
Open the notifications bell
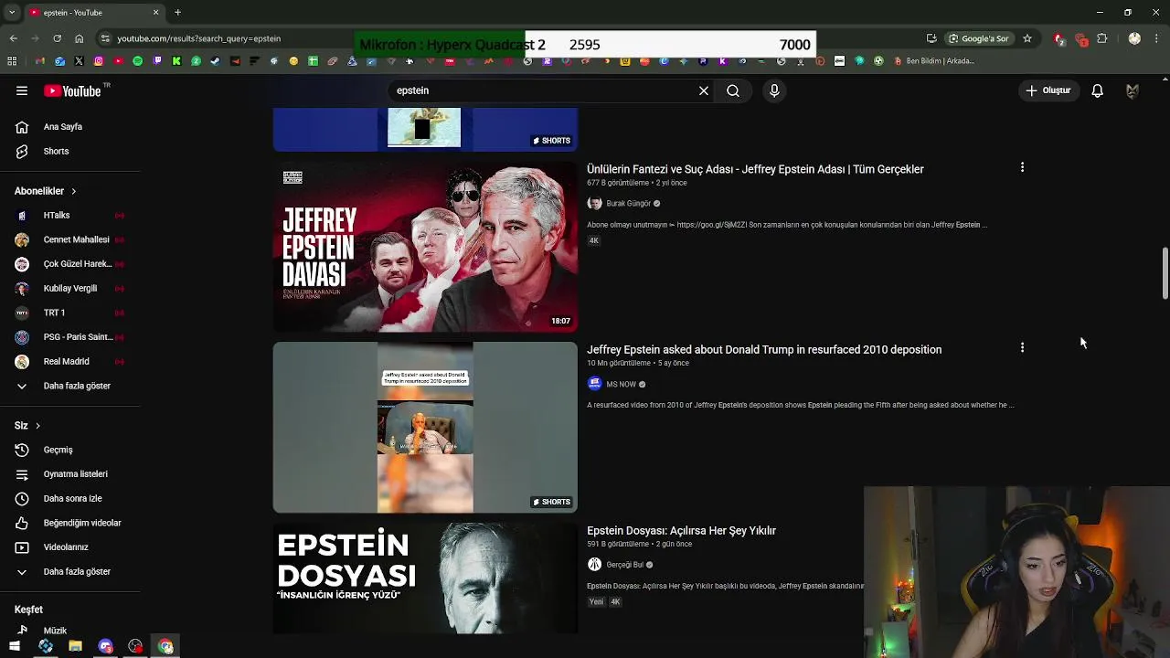point(1097,90)
